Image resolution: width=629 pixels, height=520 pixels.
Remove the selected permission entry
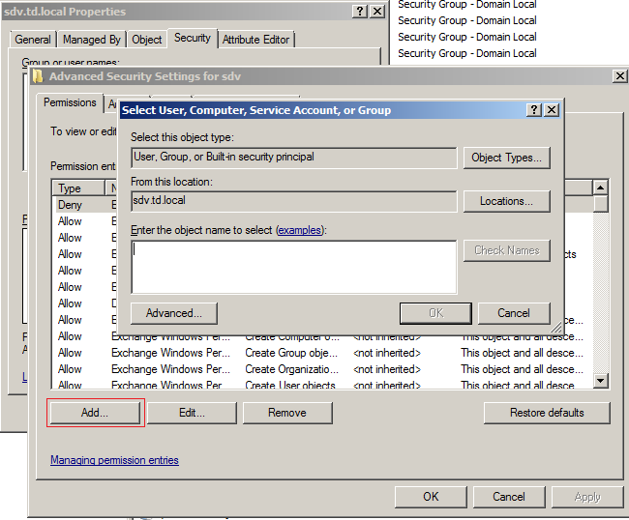(x=286, y=413)
